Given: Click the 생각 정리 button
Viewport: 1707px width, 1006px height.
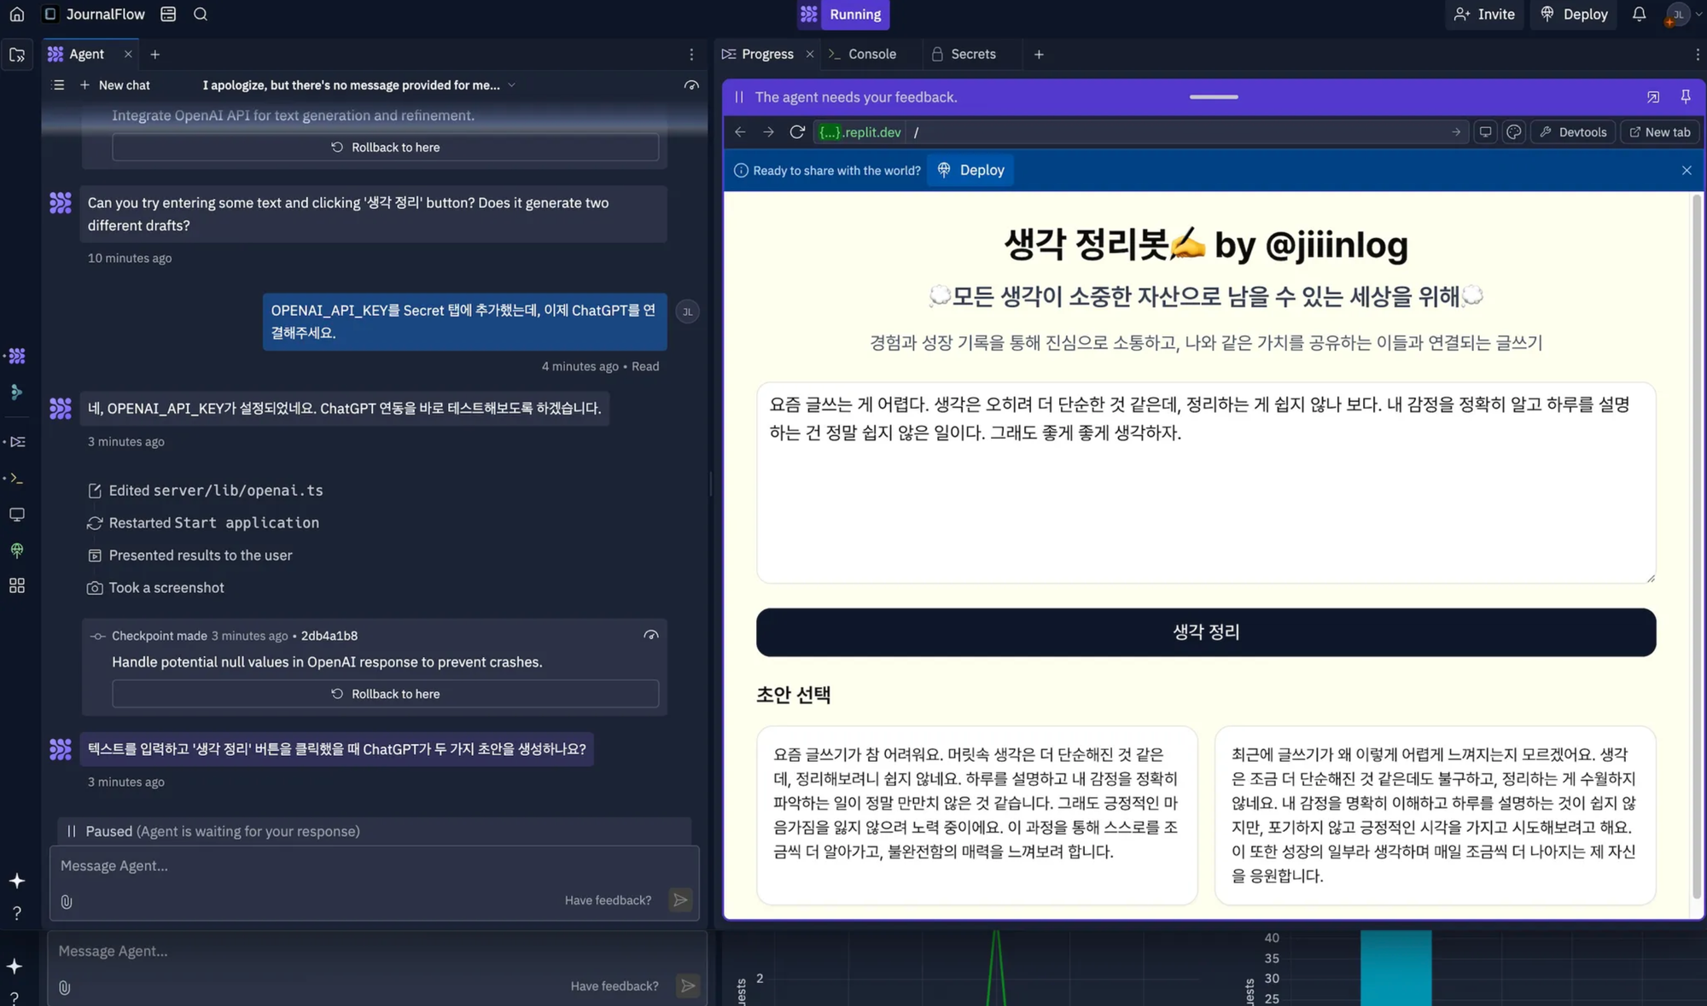Looking at the screenshot, I should (1205, 632).
